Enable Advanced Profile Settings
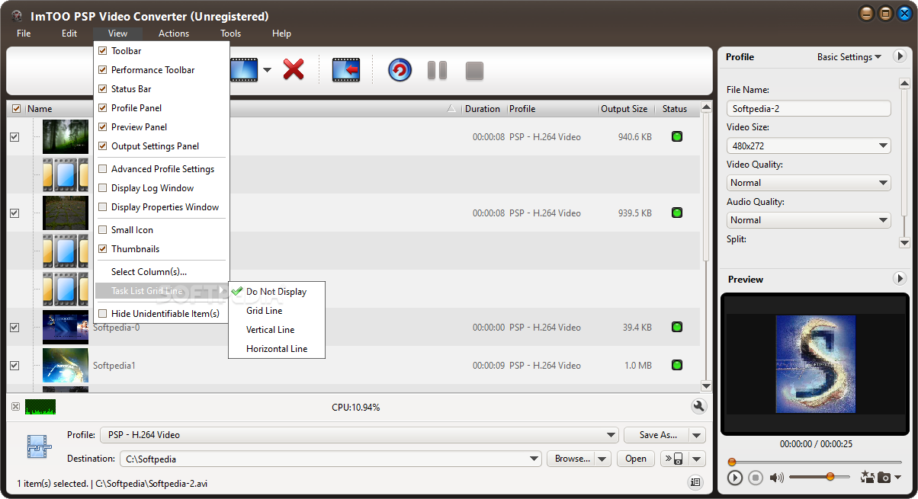 click(103, 169)
